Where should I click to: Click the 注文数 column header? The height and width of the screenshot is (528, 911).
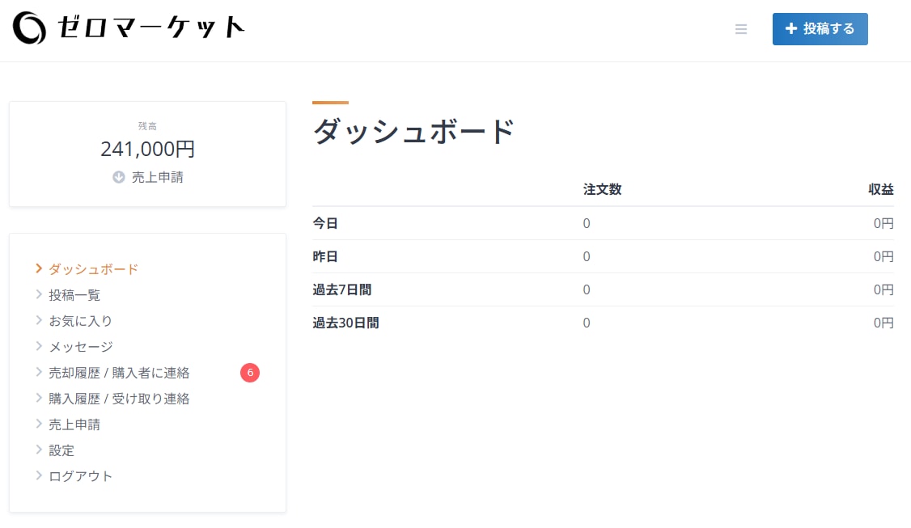(x=603, y=189)
